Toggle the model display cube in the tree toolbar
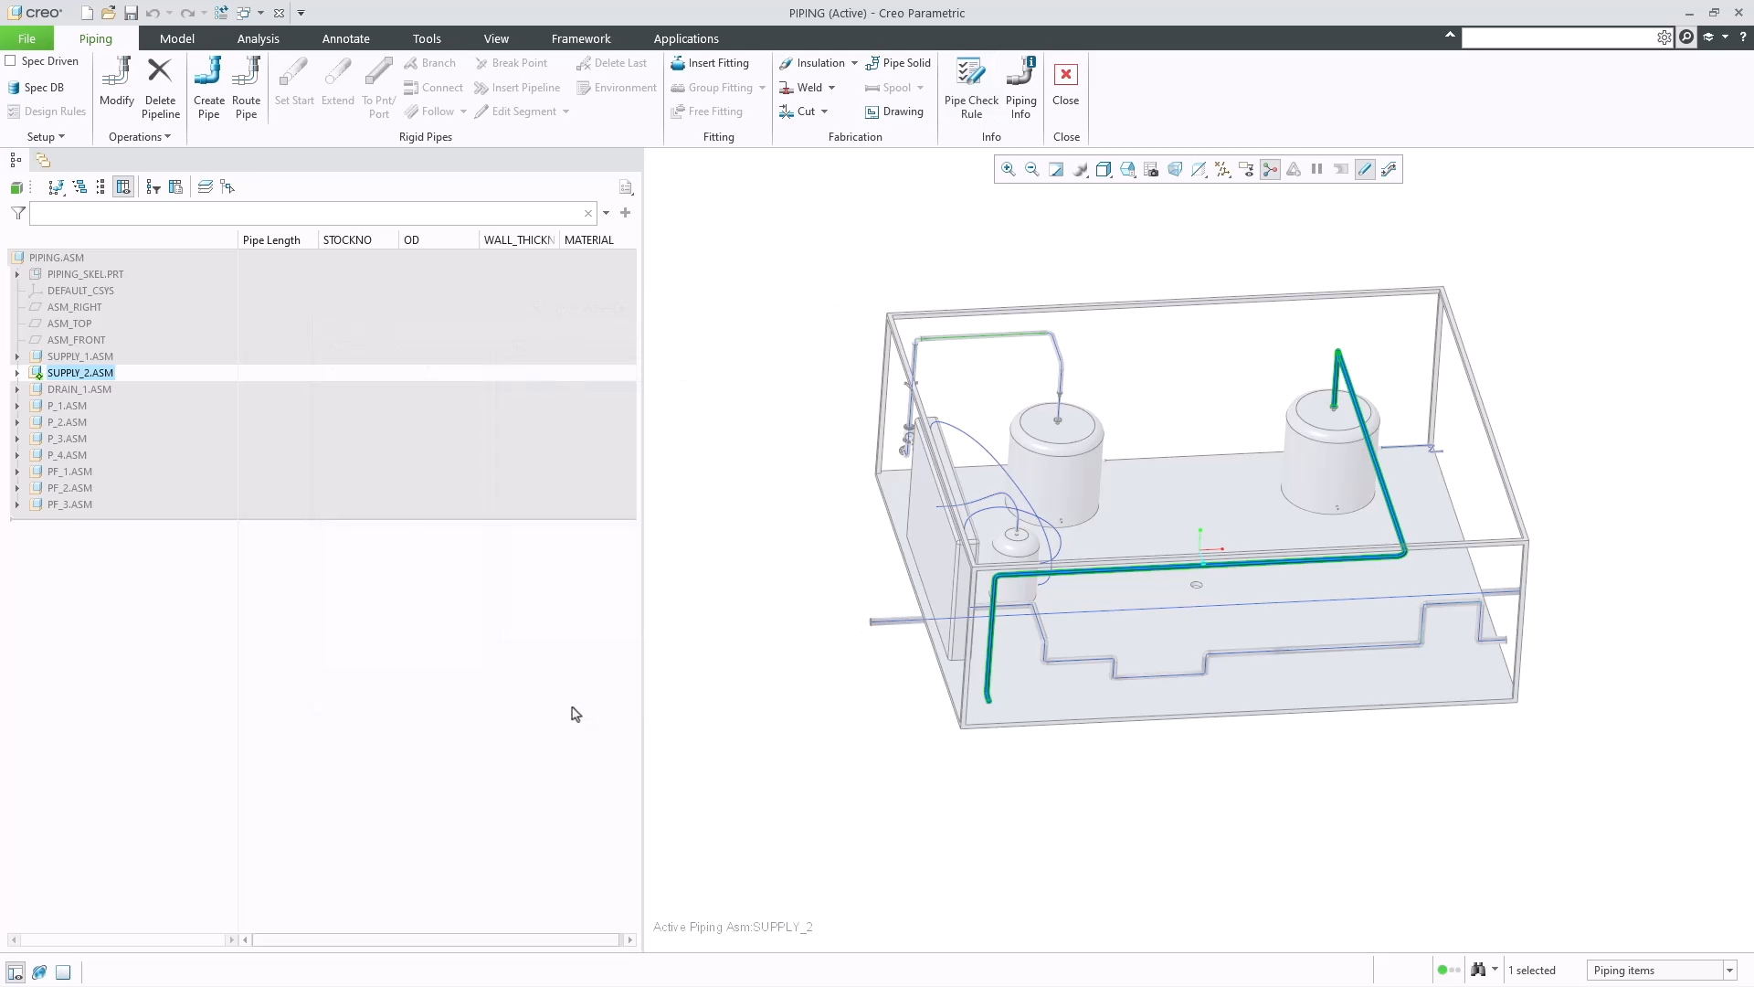This screenshot has height=987, width=1754. coord(16,187)
